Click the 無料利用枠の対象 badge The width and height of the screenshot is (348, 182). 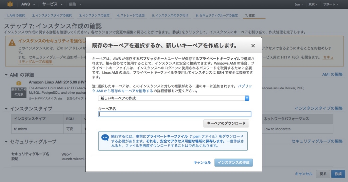point(19,92)
